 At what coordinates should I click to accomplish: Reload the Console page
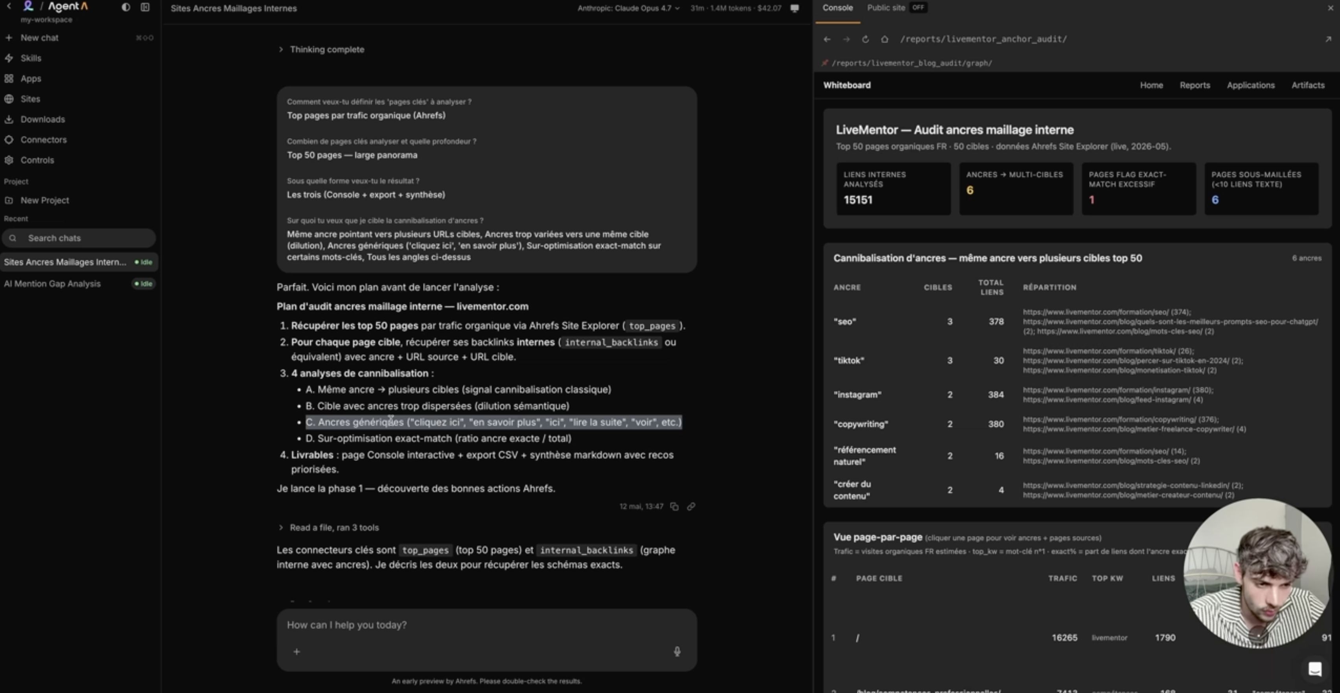tap(865, 39)
